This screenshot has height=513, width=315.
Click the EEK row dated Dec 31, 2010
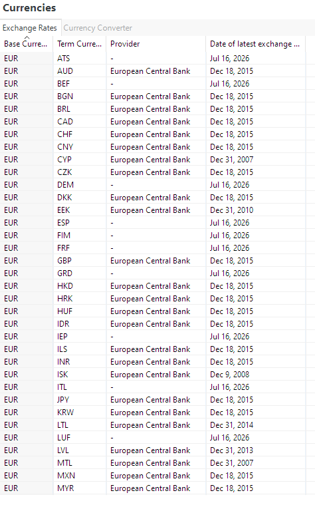[x=153, y=210]
